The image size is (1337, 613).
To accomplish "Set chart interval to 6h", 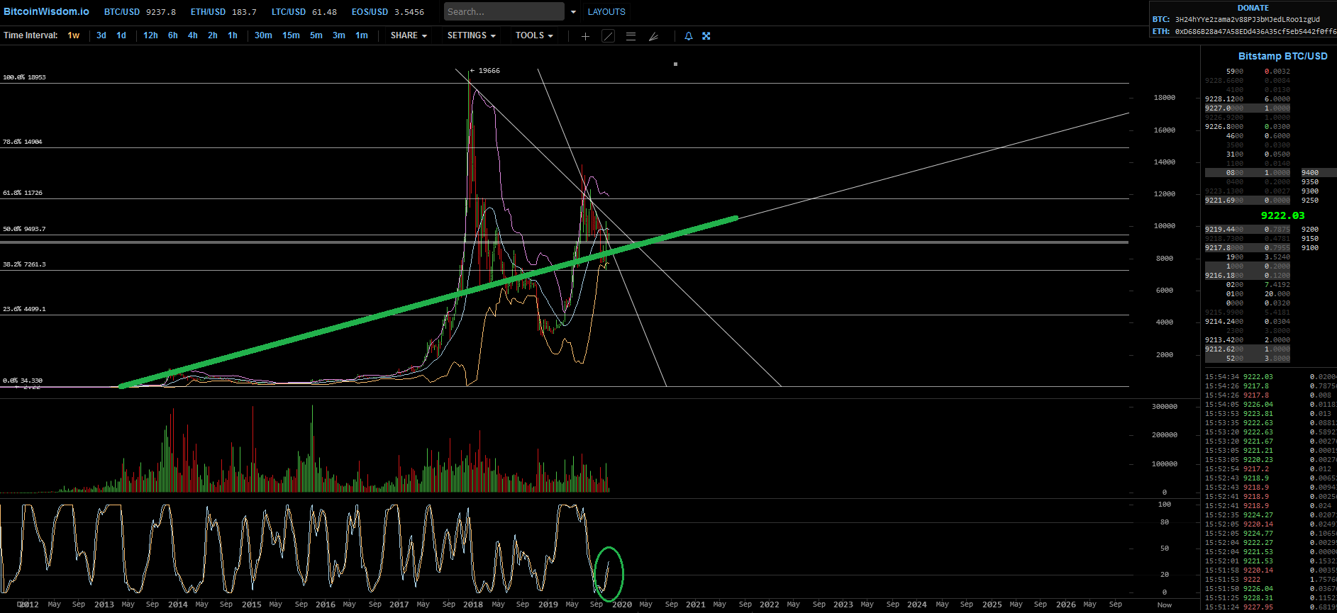I will 173,35.
